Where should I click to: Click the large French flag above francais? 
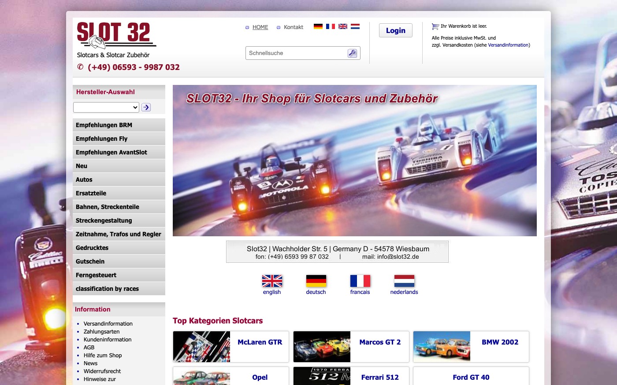(360, 281)
